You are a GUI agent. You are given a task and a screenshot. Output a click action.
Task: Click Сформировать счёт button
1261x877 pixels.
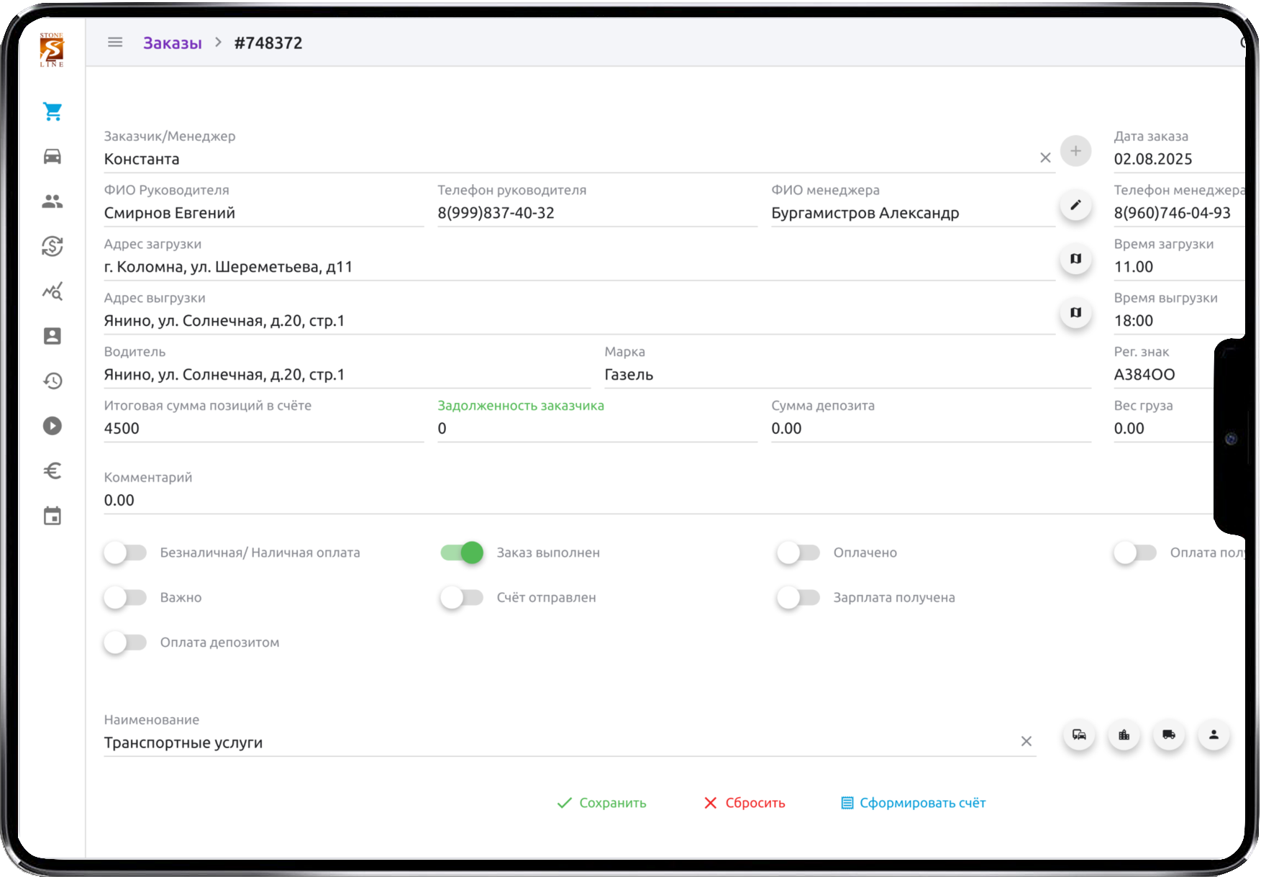[914, 803]
